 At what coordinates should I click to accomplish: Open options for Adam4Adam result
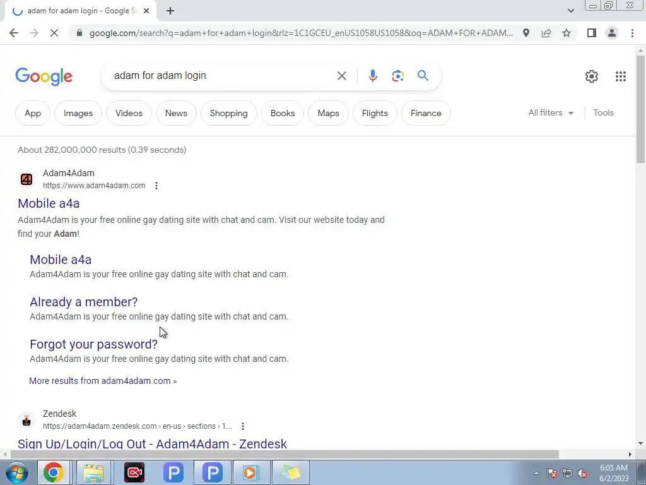point(156,186)
